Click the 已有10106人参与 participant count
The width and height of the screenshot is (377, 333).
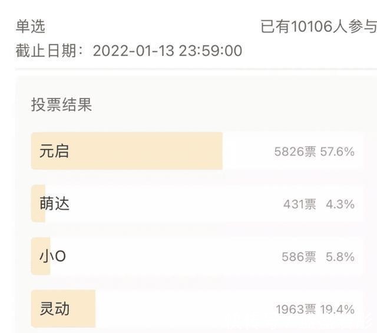[318, 27]
